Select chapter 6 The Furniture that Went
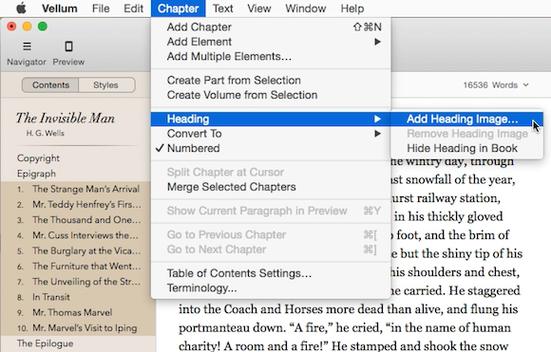This screenshot has width=551, height=352. 78,267
